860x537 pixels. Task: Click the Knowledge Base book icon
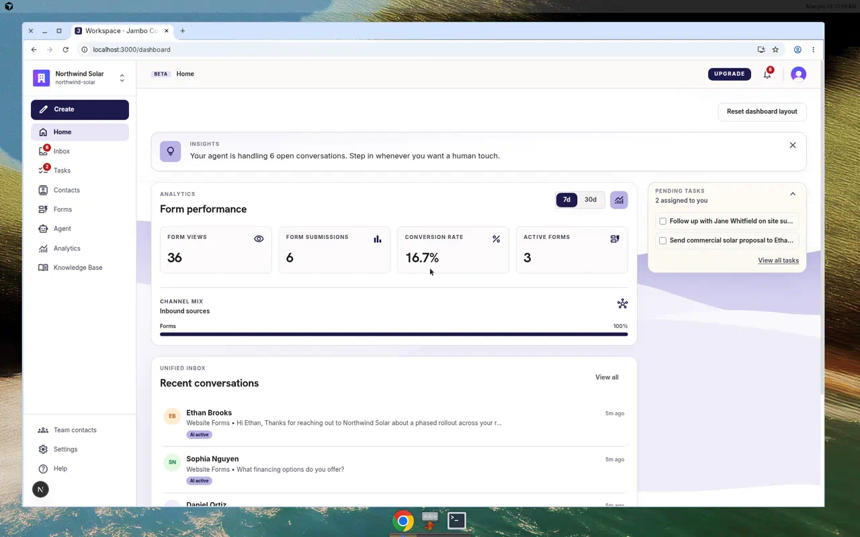point(43,268)
